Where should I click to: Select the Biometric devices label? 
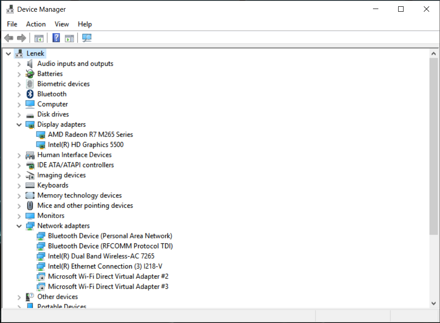[63, 84]
